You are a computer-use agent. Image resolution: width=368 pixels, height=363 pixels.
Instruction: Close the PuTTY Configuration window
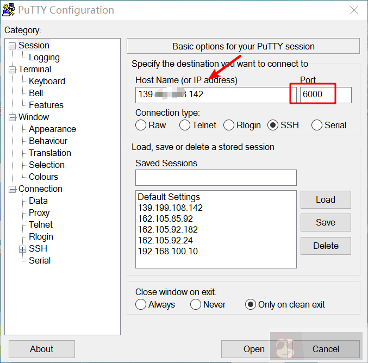pyautogui.click(x=354, y=10)
